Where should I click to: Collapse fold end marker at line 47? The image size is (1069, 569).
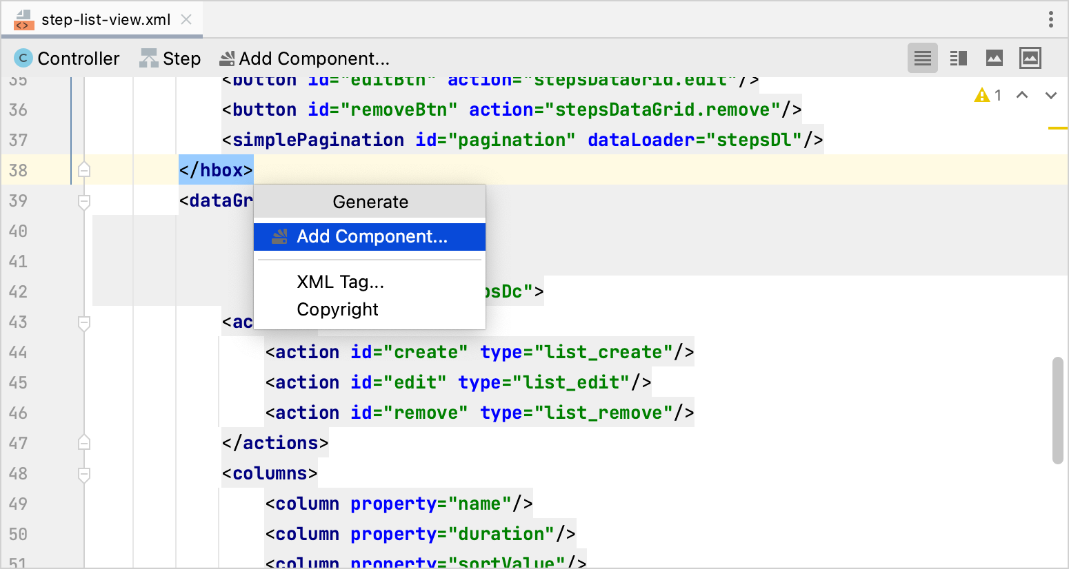tap(84, 443)
